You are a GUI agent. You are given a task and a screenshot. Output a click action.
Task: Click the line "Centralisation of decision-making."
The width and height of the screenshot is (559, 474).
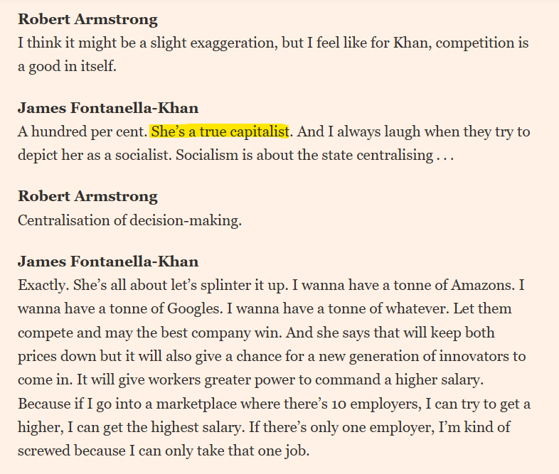[129, 220]
